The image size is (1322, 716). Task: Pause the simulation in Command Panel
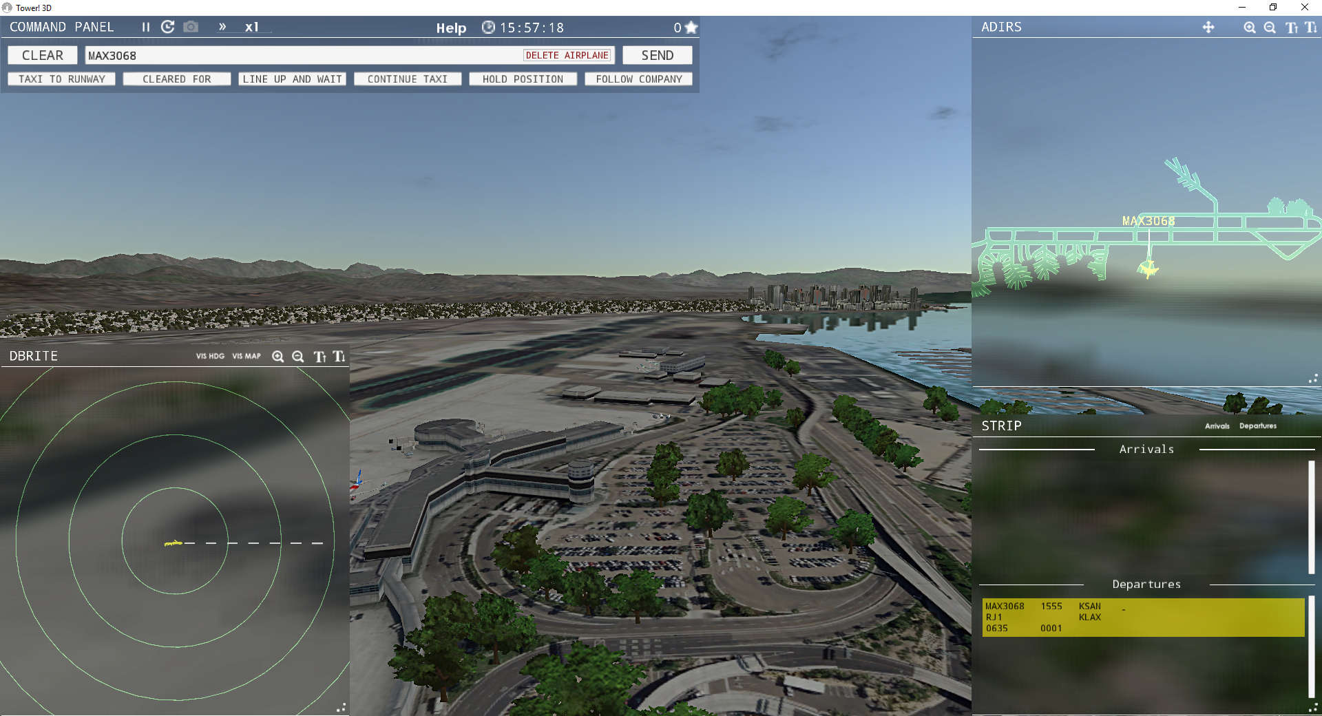pos(145,28)
